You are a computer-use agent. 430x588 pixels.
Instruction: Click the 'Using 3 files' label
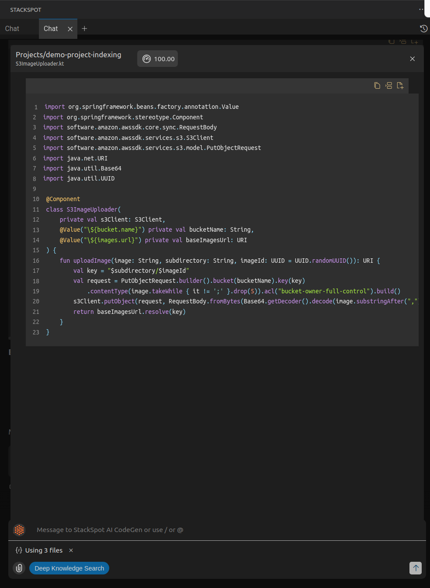pos(44,550)
